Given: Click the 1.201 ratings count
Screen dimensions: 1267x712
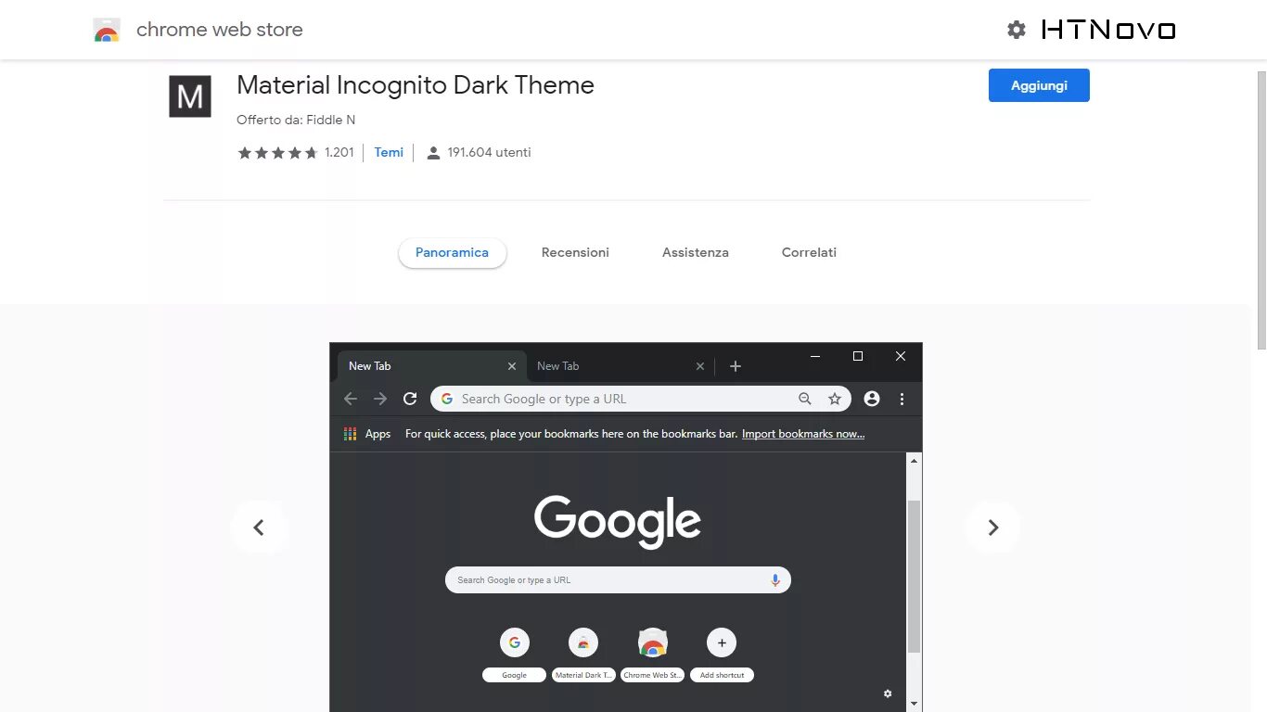Looking at the screenshot, I should (x=339, y=153).
